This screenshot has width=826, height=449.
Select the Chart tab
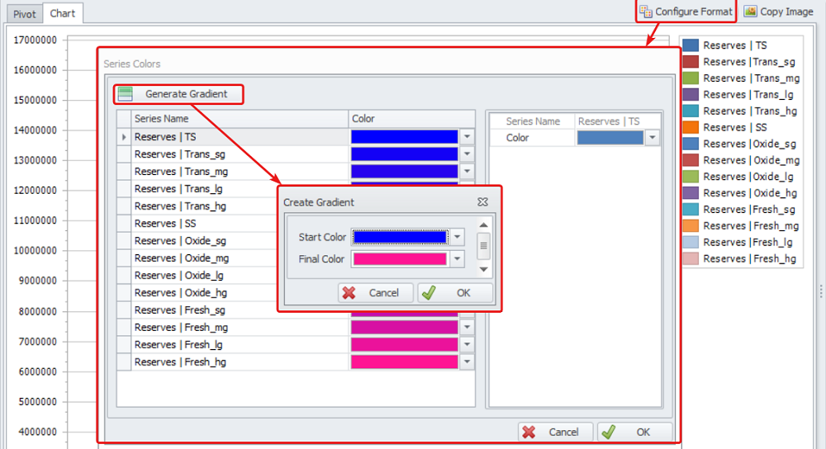click(62, 14)
